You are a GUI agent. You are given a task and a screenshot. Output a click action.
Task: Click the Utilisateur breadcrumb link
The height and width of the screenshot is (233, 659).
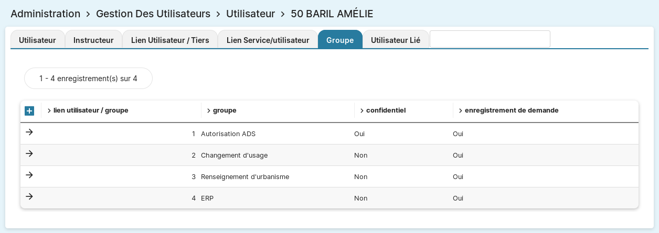click(250, 14)
